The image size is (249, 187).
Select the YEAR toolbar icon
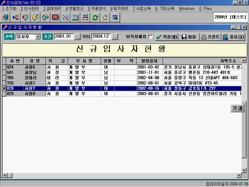(65, 18)
